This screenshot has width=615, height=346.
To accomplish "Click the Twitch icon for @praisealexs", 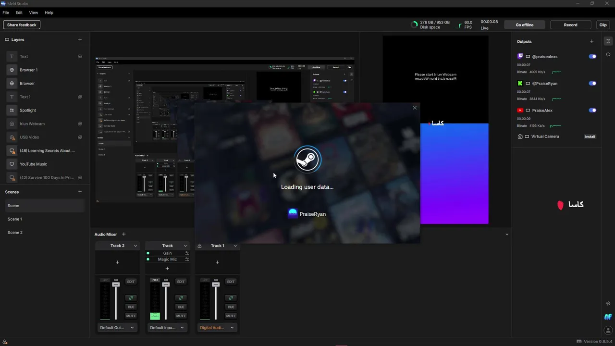I will (x=520, y=56).
